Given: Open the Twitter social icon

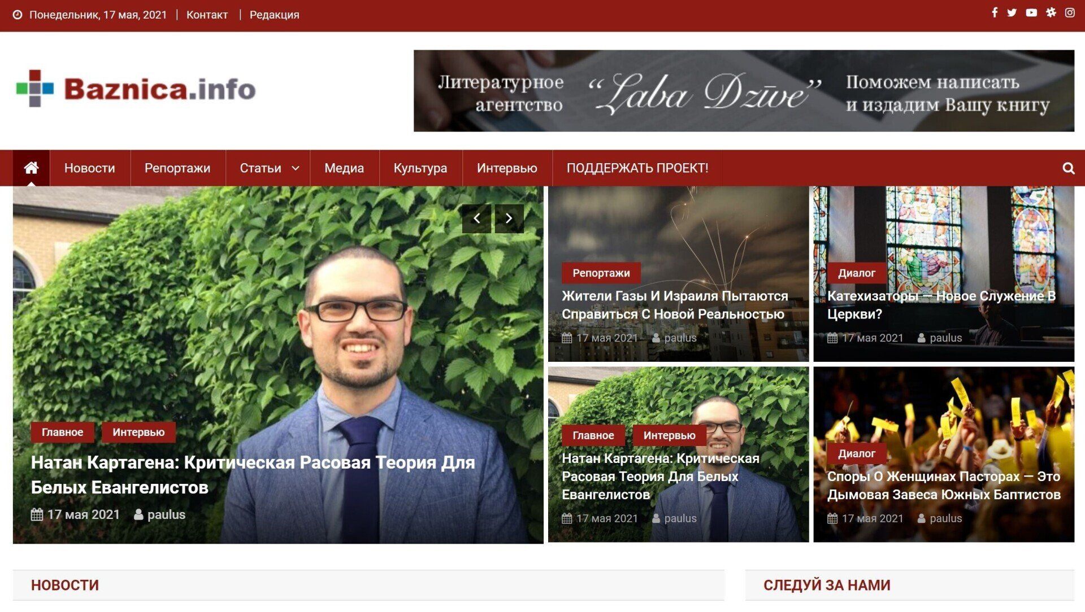Looking at the screenshot, I should click(1012, 12).
